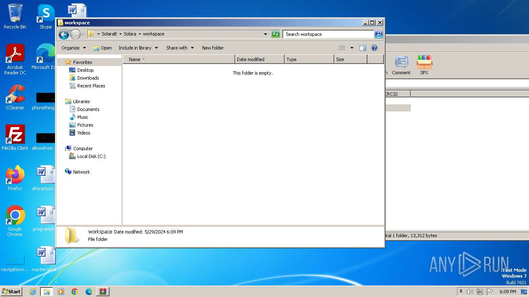Open Windows Media Player from the taskbar
Screen dimensions: 529x297
61,292
